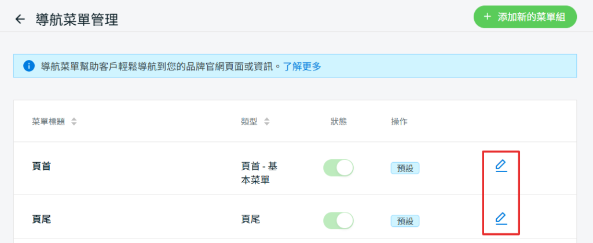Click the 預設 badge on 頁尾 row

[405, 221]
